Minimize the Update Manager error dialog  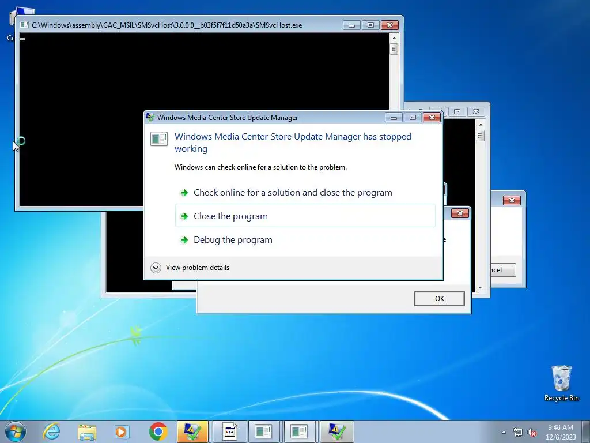pos(394,118)
